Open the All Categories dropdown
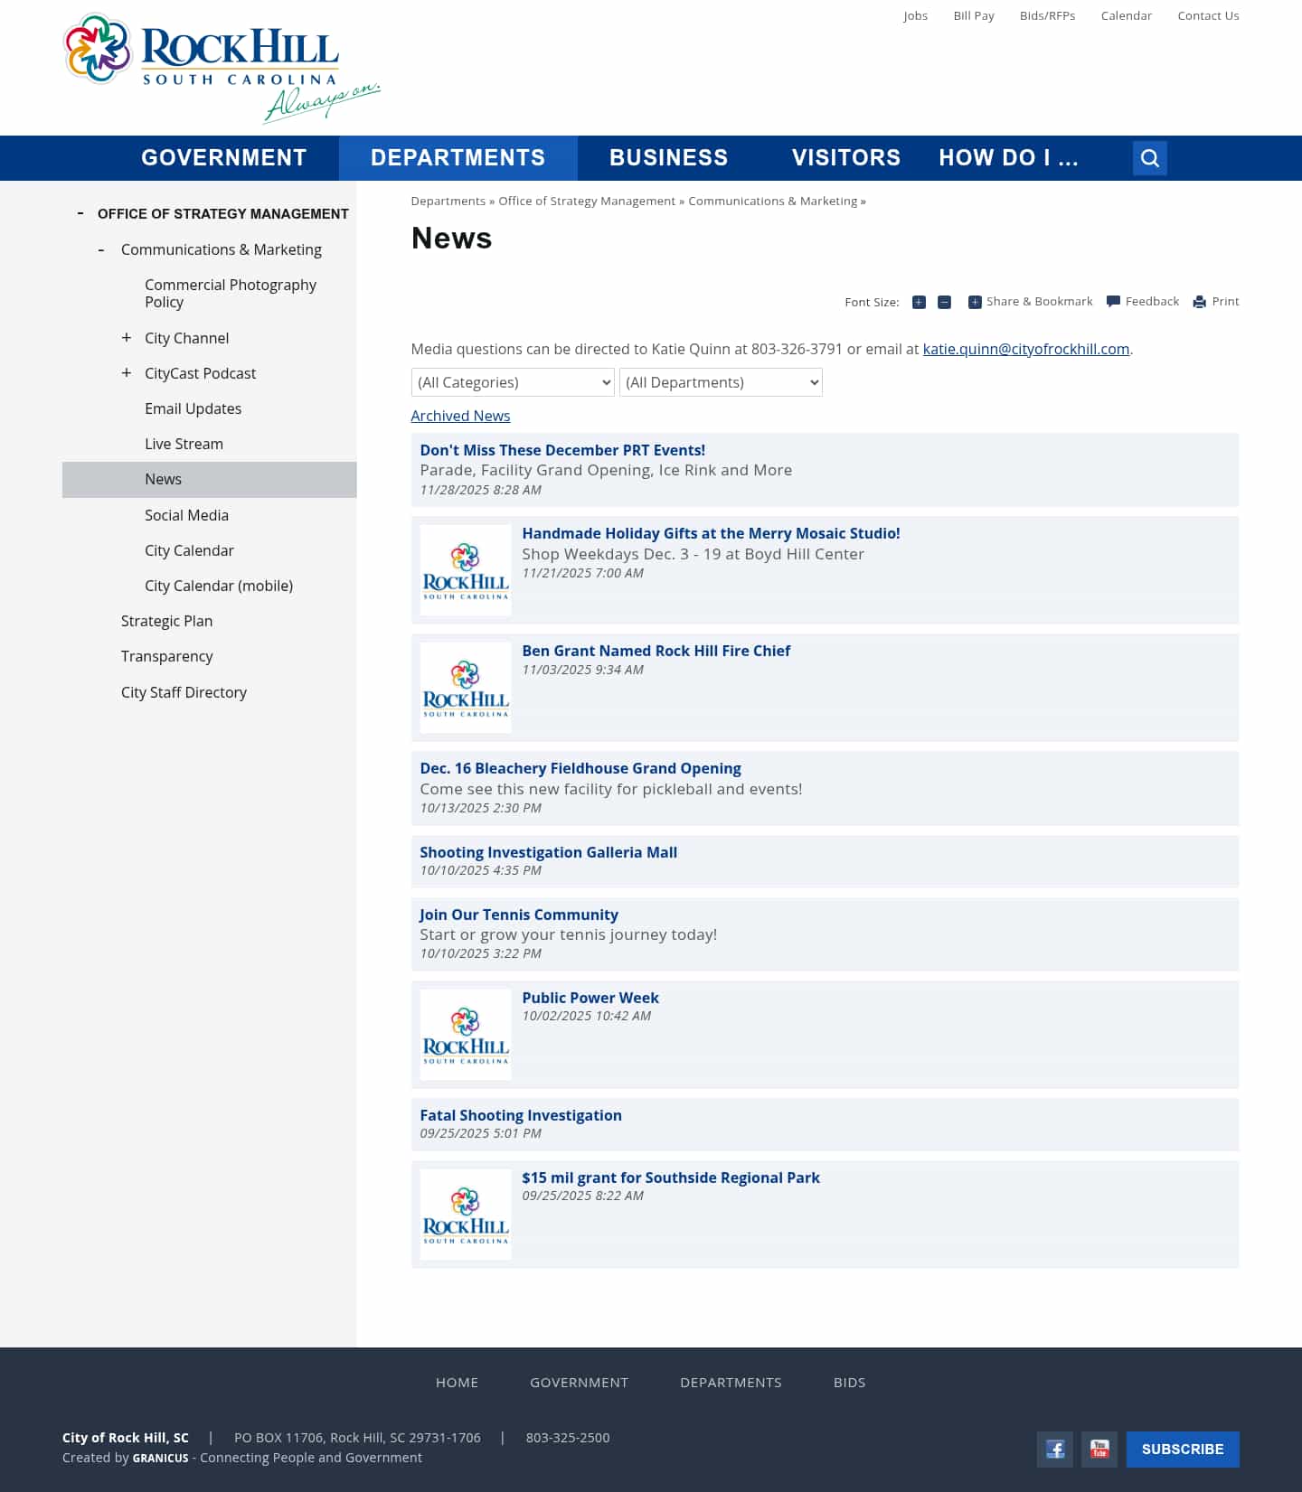1302x1492 pixels. click(513, 382)
